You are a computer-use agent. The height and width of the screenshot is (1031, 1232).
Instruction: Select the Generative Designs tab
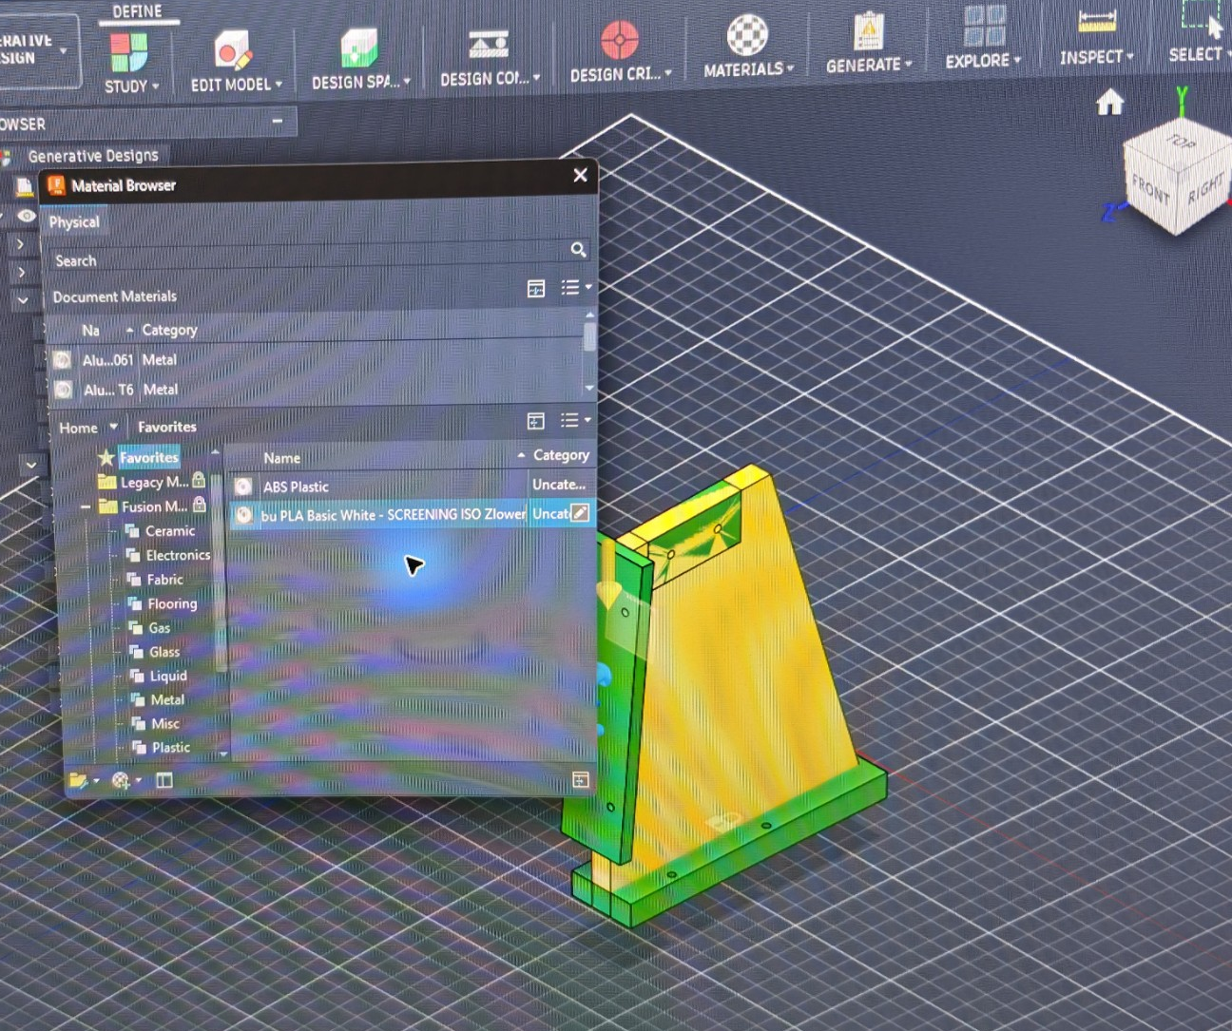tap(93, 156)
